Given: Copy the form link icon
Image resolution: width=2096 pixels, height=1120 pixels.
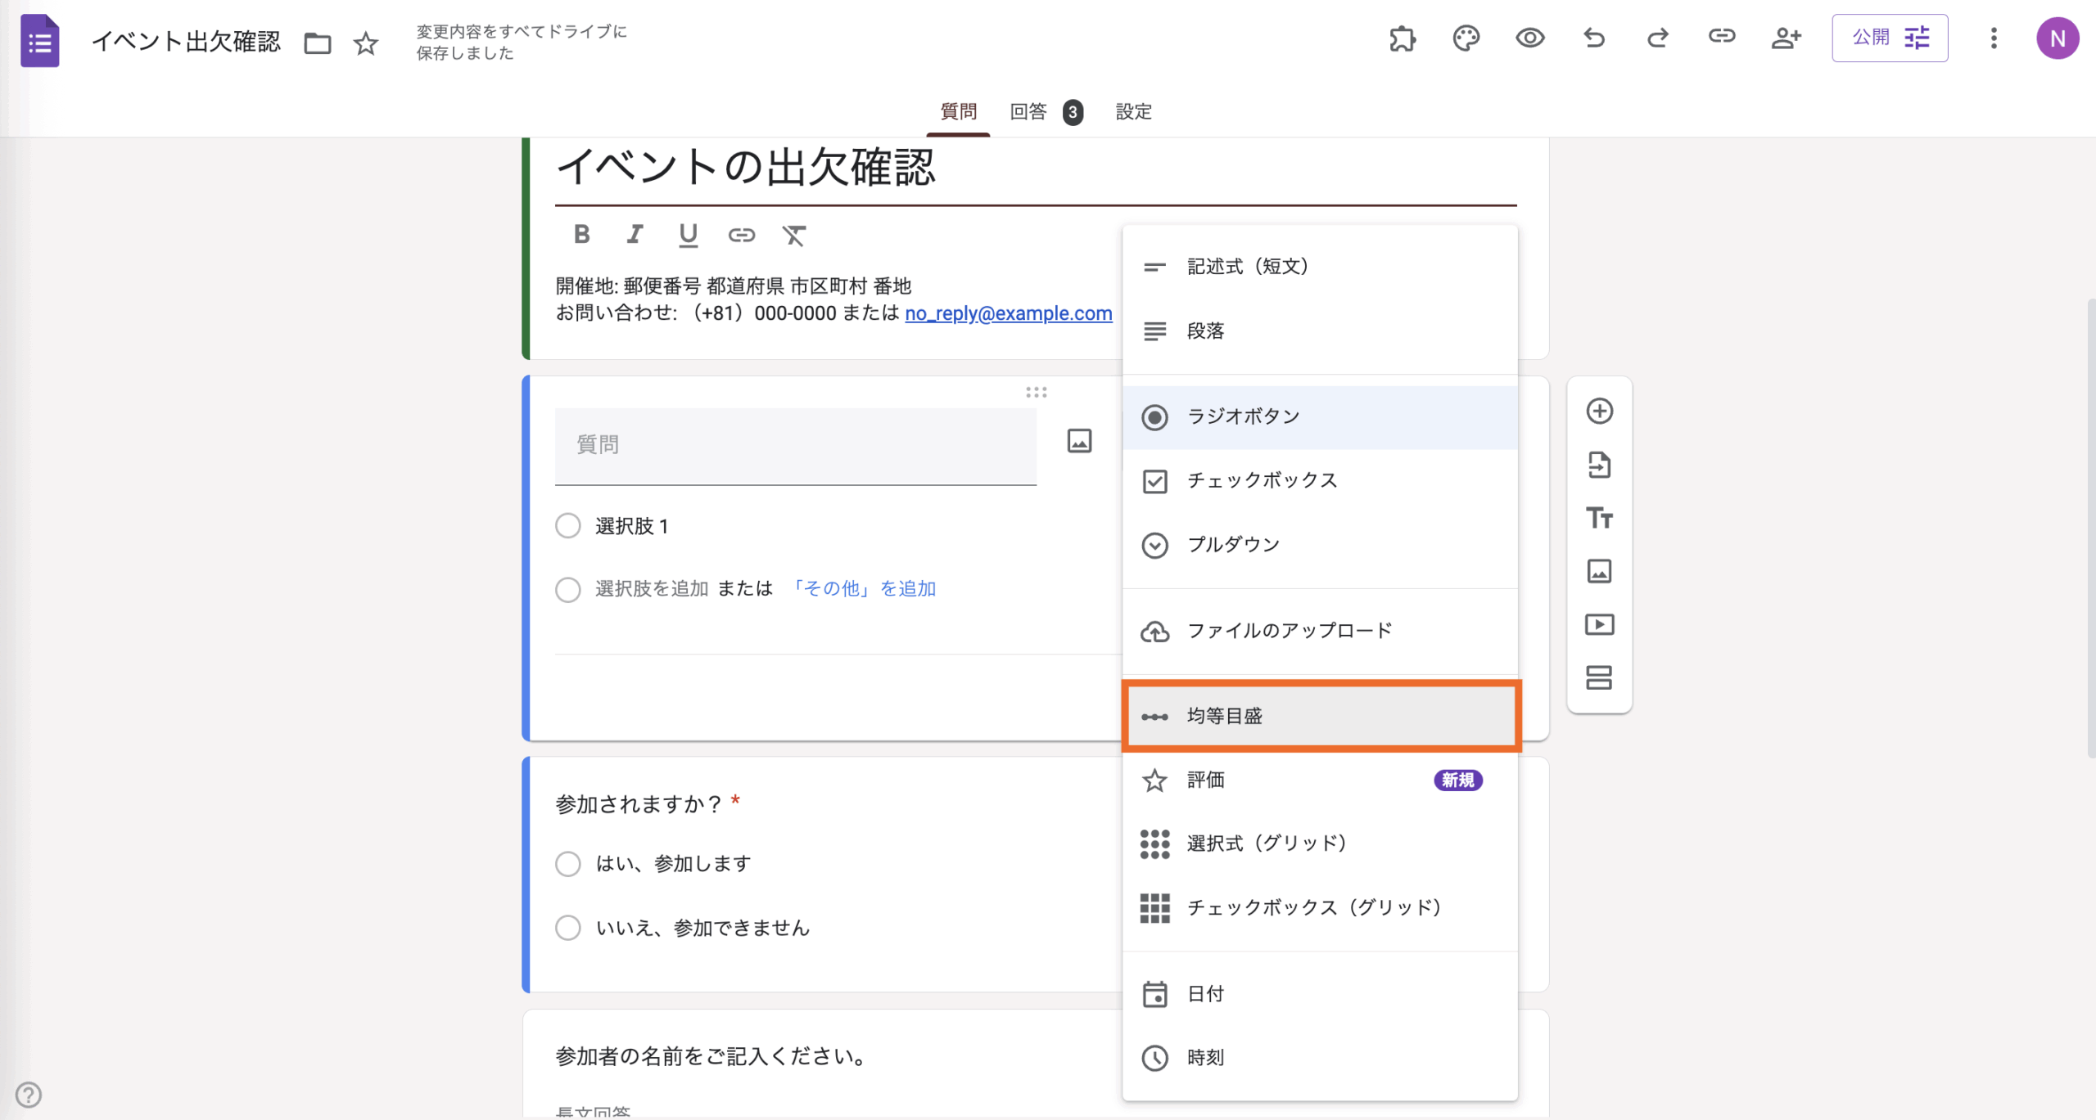Looking at the screenshot, I should [x=1722, y=38].
